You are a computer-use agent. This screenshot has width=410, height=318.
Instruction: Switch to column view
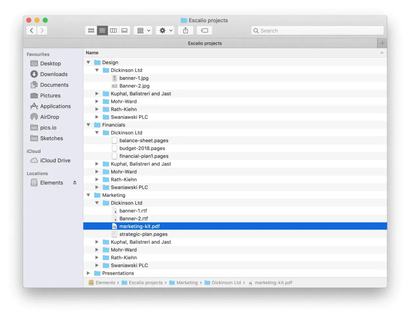[113, 30]
